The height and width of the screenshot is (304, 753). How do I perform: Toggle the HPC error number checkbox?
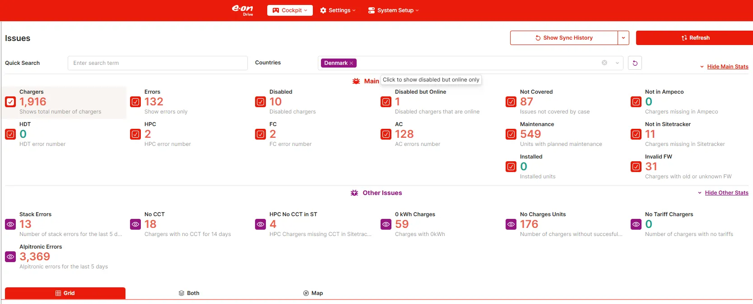[135, 134]
